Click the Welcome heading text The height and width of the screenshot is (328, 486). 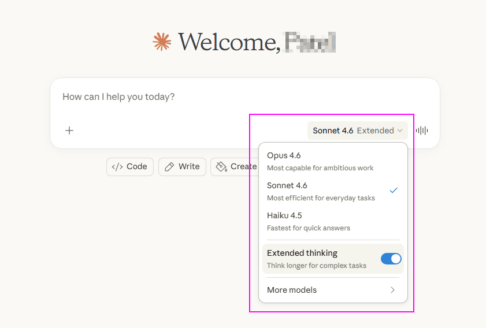click(229, 42)
